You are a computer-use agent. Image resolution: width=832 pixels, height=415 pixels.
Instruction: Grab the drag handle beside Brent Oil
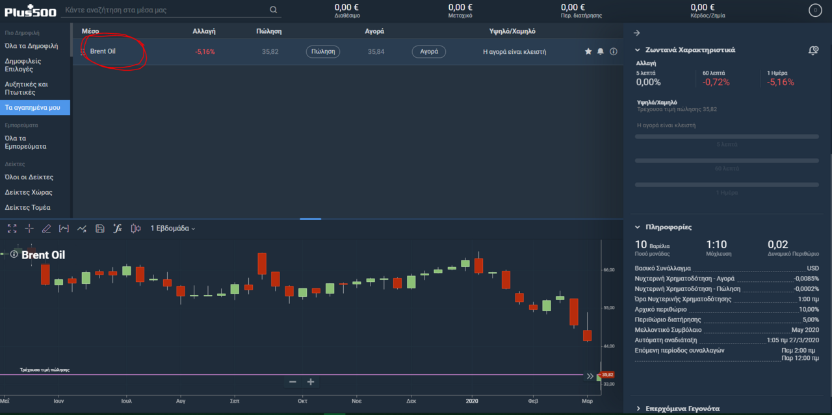pos(83,51)
